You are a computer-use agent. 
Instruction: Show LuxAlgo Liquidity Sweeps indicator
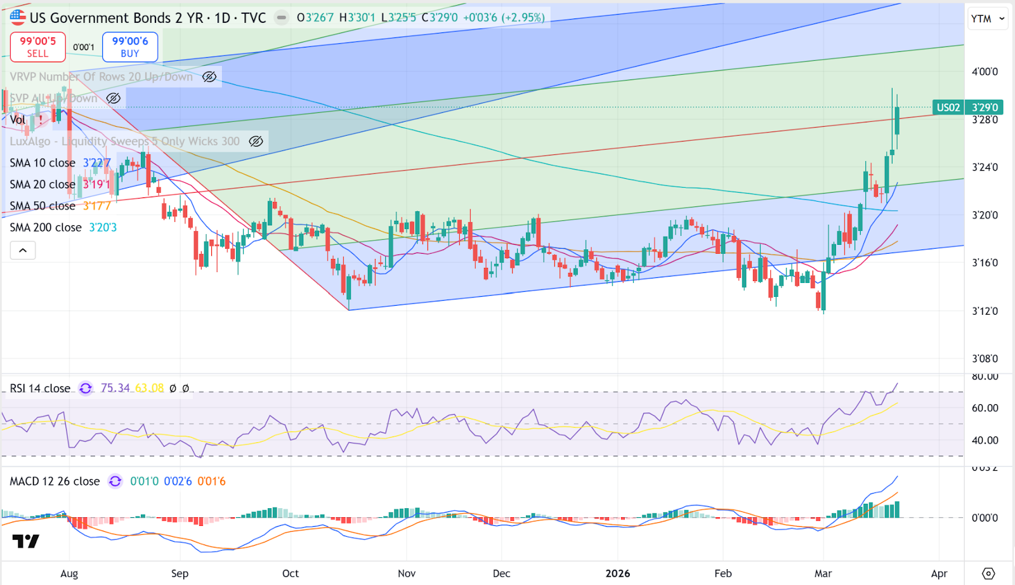pos(256,141)
